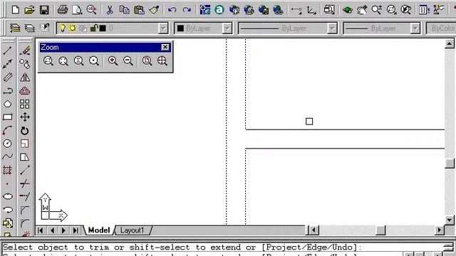
Task: Open the layer list dropdown showing 0
Action: pos(163,28)
